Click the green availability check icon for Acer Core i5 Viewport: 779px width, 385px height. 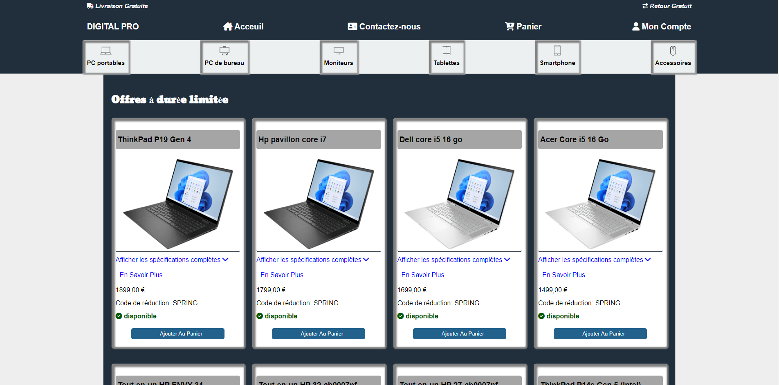[x=541, y=316]
